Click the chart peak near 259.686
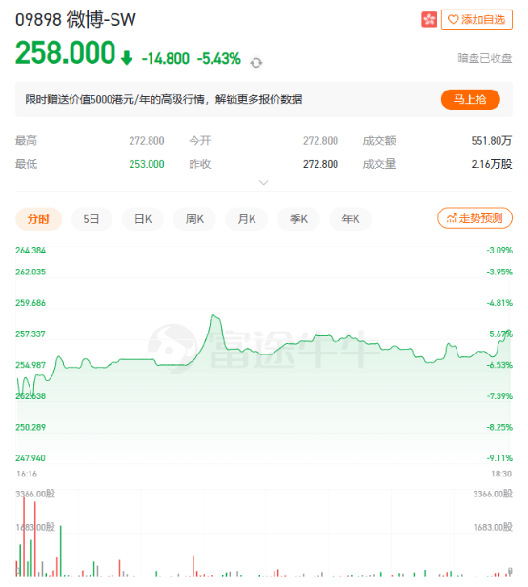528x587 pixels. click(213, 315)
